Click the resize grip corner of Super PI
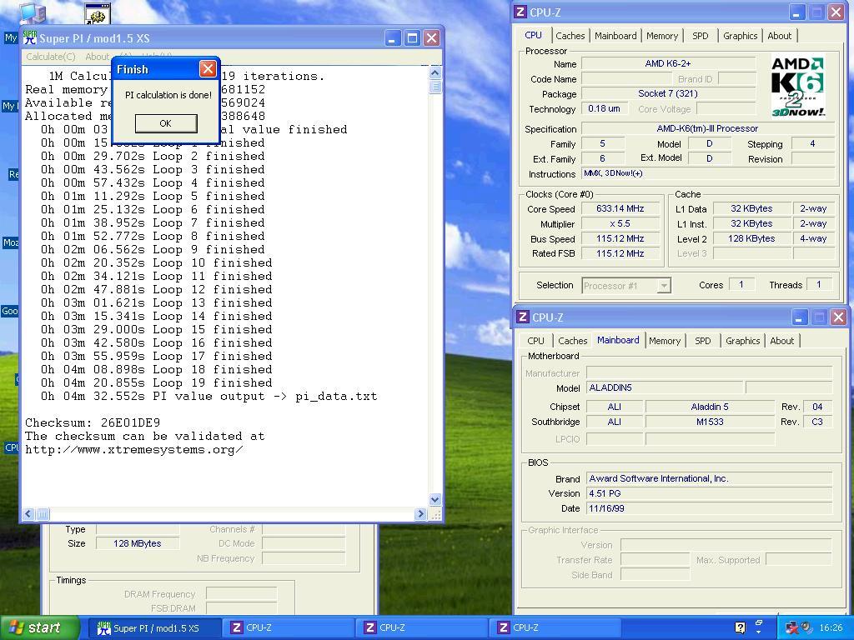Screen dimensions: 854x640 click(435, 514)
